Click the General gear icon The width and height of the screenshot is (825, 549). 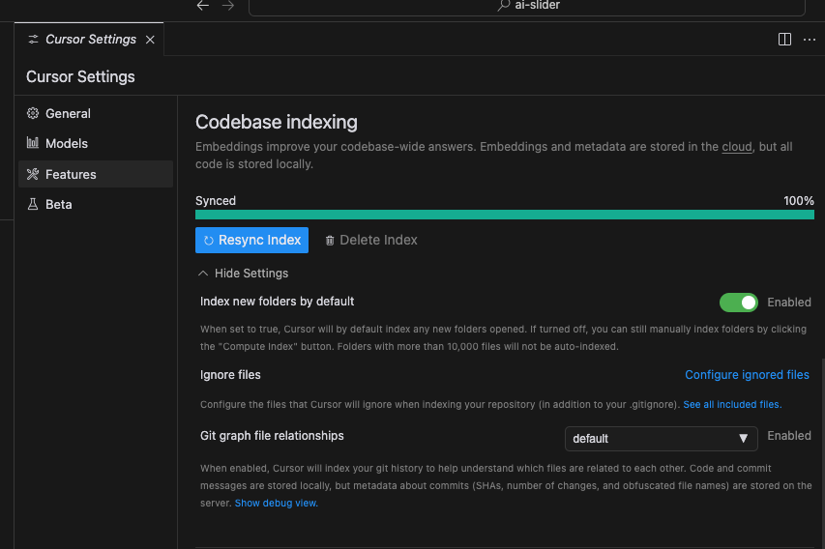coord(33,113)
